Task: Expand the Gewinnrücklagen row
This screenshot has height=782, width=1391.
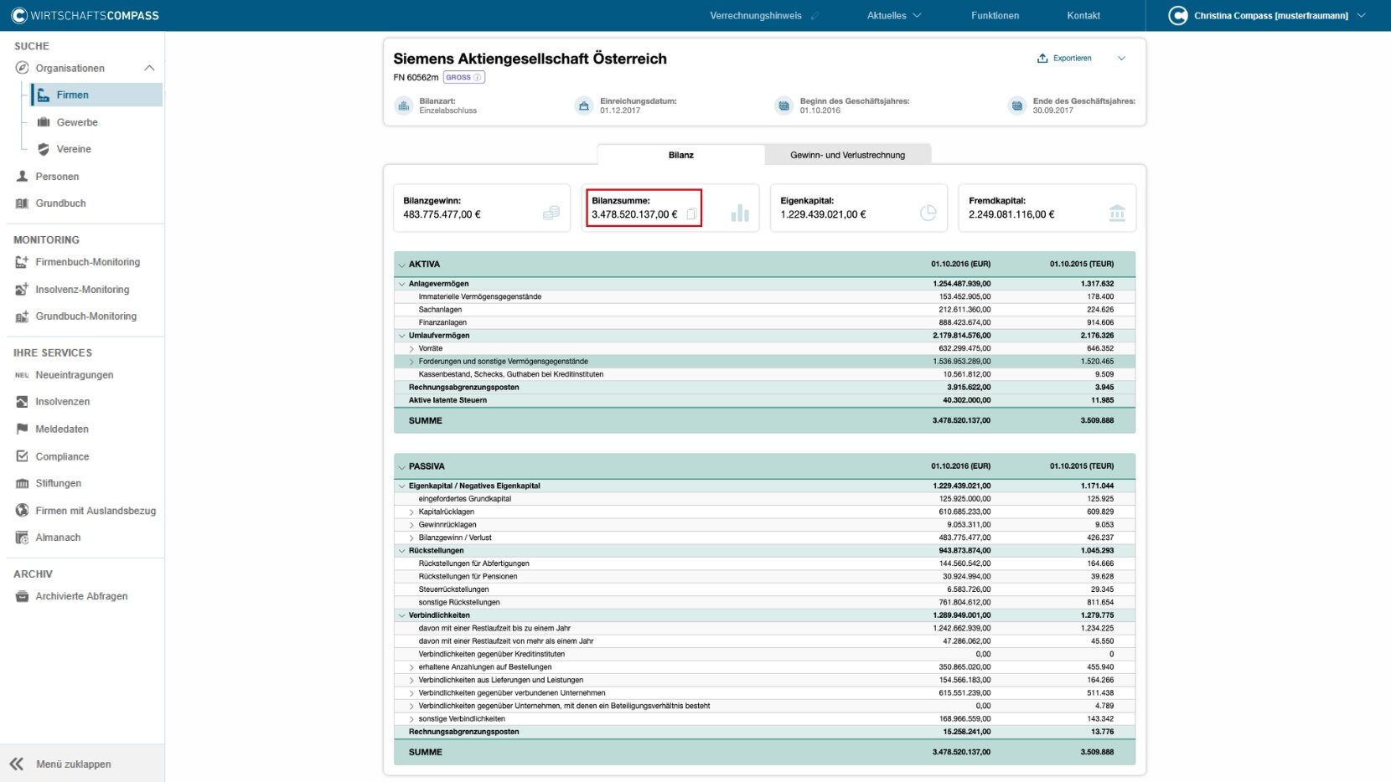Action: pyautogui.click(x=411, y=525)
